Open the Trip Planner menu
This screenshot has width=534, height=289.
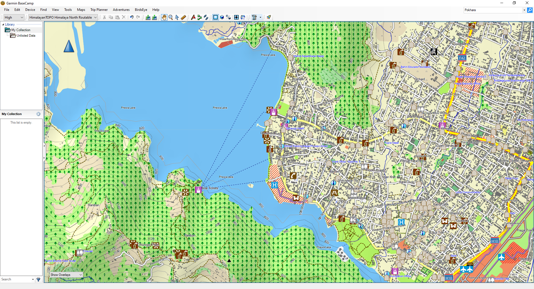(x=99, y=10)
